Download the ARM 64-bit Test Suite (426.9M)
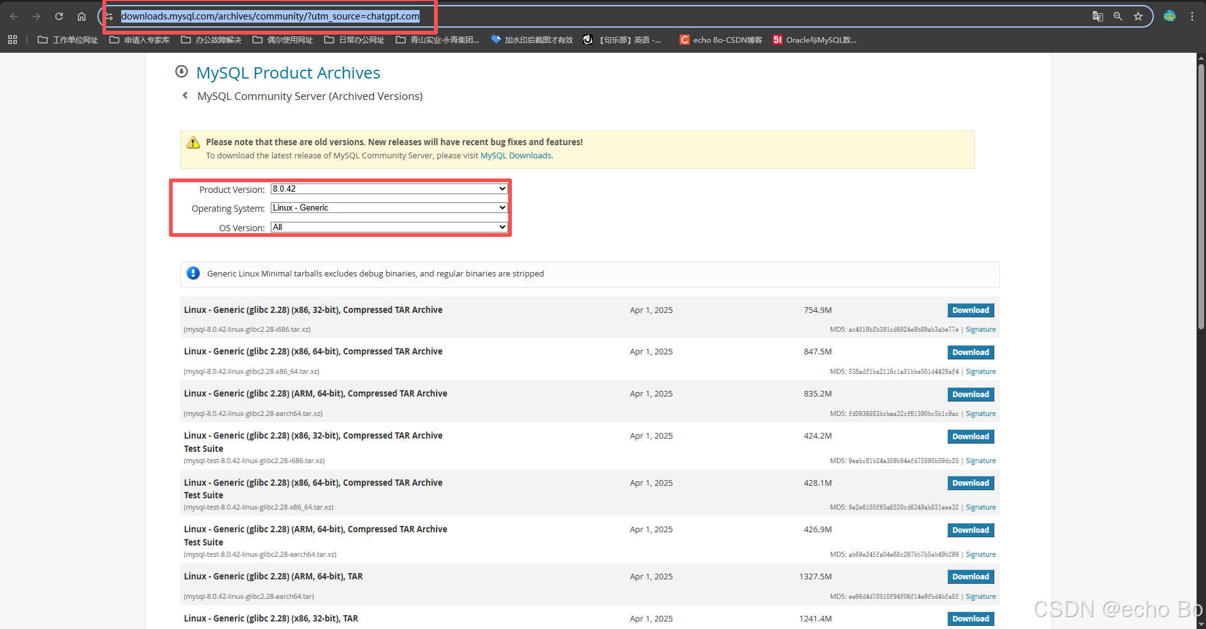 (x=970, y=530)
